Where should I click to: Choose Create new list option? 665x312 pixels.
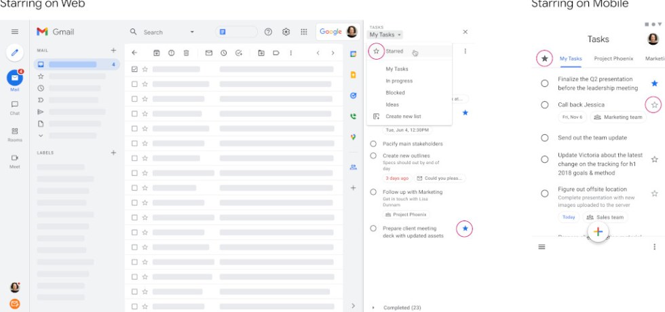[x=403, y=117]
